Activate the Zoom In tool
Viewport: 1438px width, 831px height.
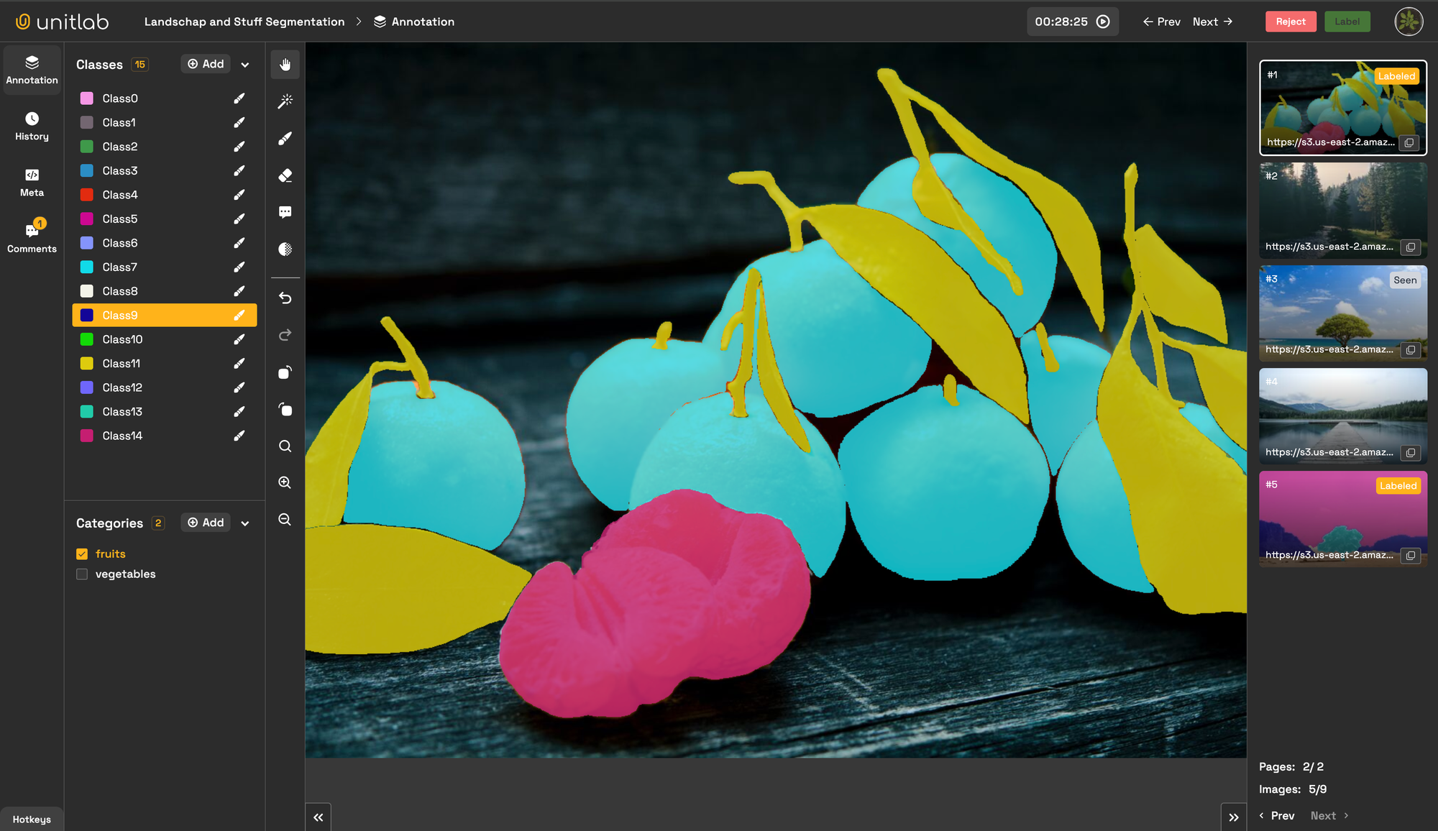285,482
